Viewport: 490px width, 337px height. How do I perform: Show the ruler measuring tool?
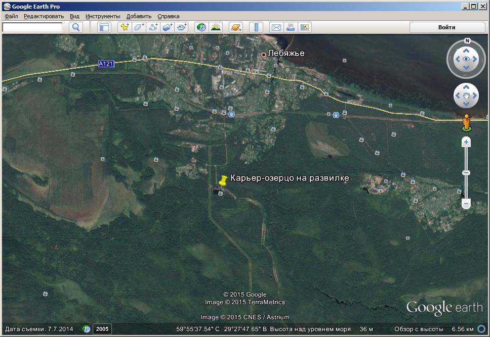256,27
